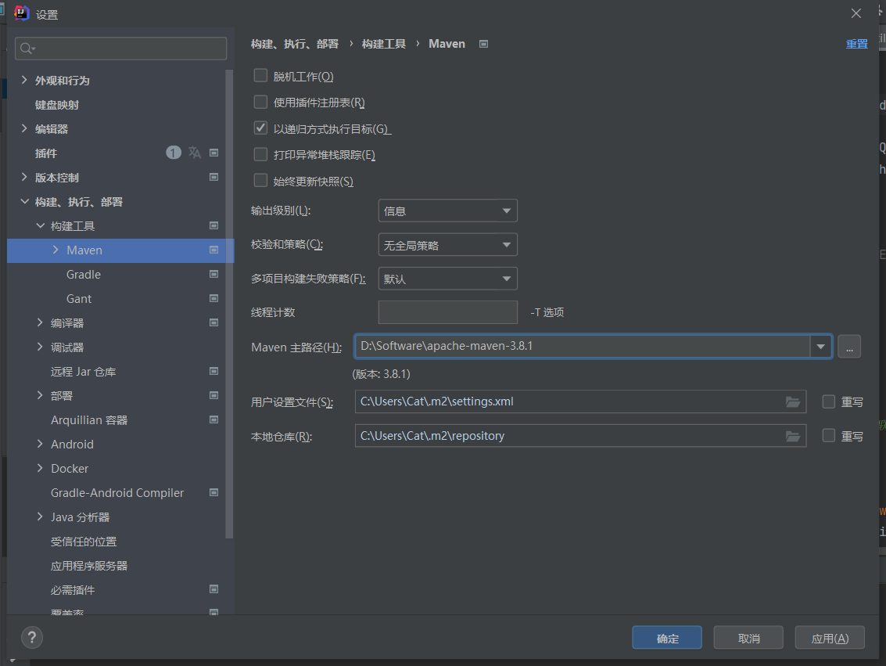The image size is (886, 666).
Task: Click the 取消 button
Action: [748, 638]
